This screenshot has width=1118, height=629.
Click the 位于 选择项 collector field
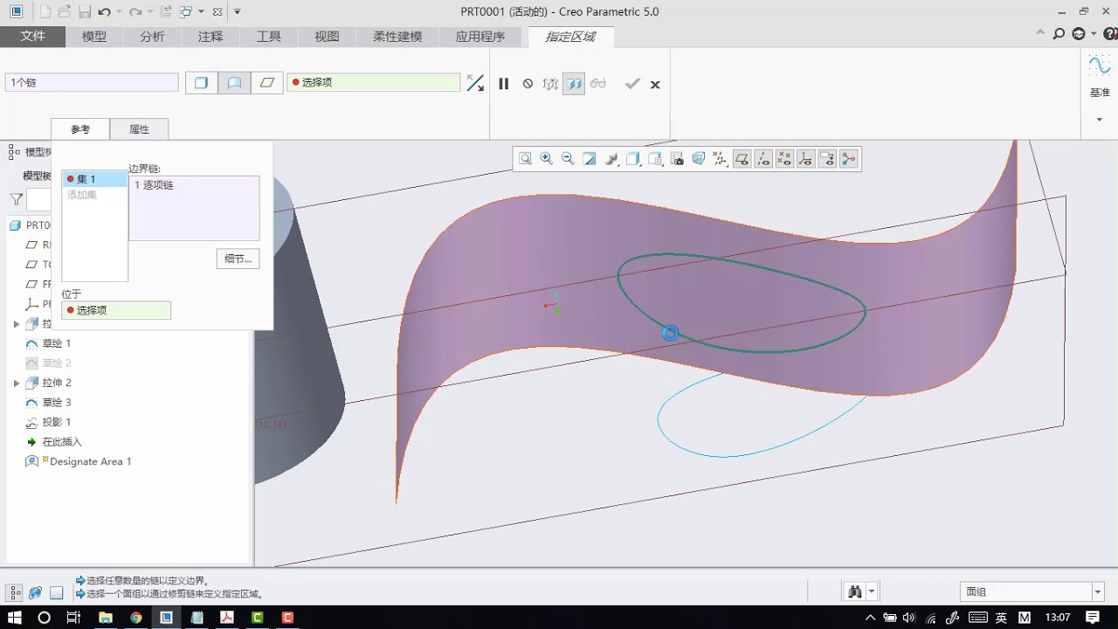[x=116, y=310]
